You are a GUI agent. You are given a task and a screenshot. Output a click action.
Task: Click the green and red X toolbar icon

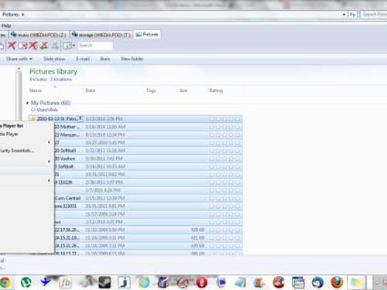click(44, 46)
